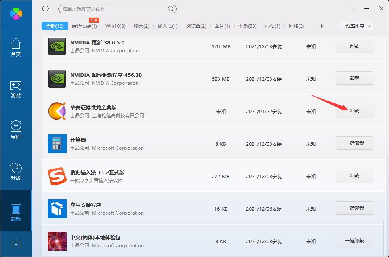Uninstall 华安证券钱龙金典版
The height and width of the screenshot is (257, 389).
[x=354, y=110]
